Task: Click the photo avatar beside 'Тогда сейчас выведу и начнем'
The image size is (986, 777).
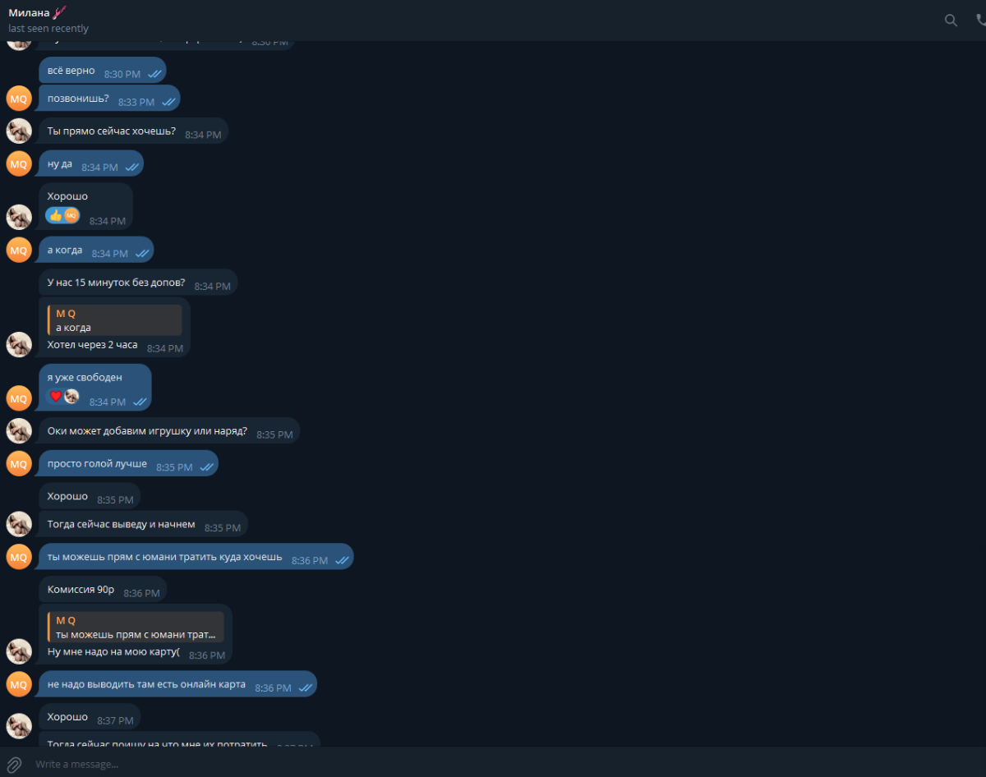Action: click(x=19, y=524)
